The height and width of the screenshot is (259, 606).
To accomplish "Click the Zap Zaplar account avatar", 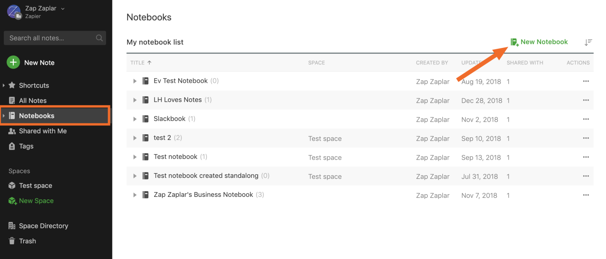I will [14, 12].
